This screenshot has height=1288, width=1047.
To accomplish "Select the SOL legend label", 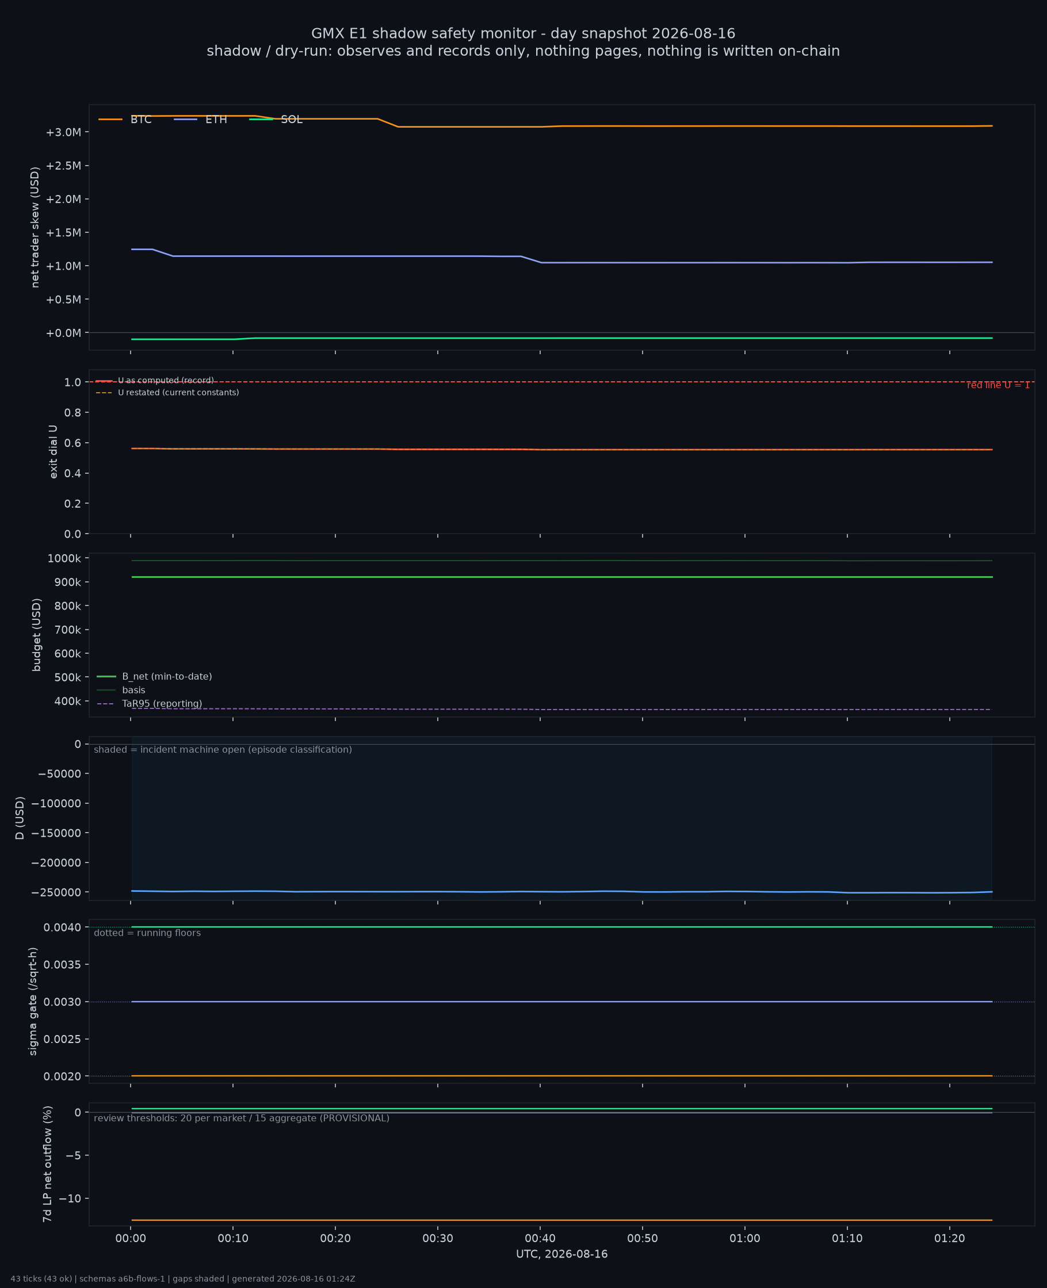I will 291,120.
